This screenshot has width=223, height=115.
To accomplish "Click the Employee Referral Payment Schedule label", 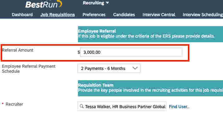I will click(29, 69).
